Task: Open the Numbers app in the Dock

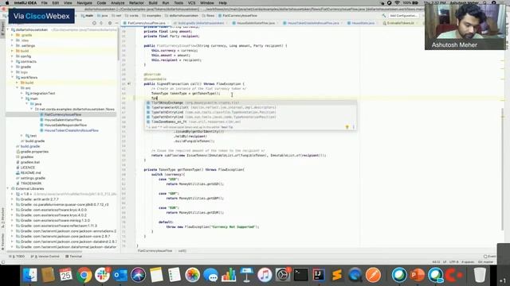Action: pos(229,275)
